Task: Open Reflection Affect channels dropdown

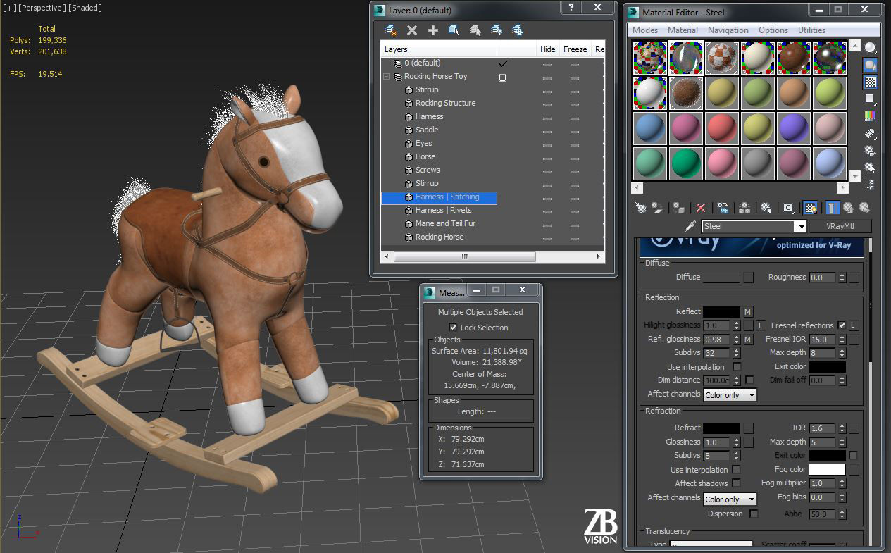Action: [x=730, y=395]
